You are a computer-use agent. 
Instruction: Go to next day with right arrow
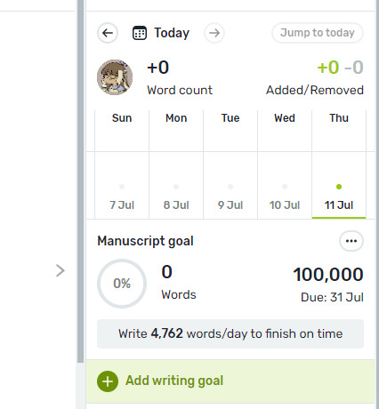(214, 33)
